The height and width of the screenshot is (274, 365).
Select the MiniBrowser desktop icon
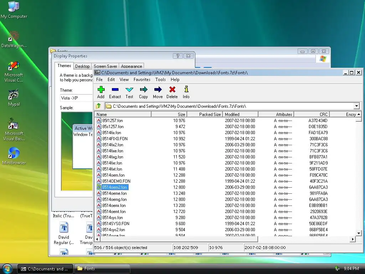(14, 156)
